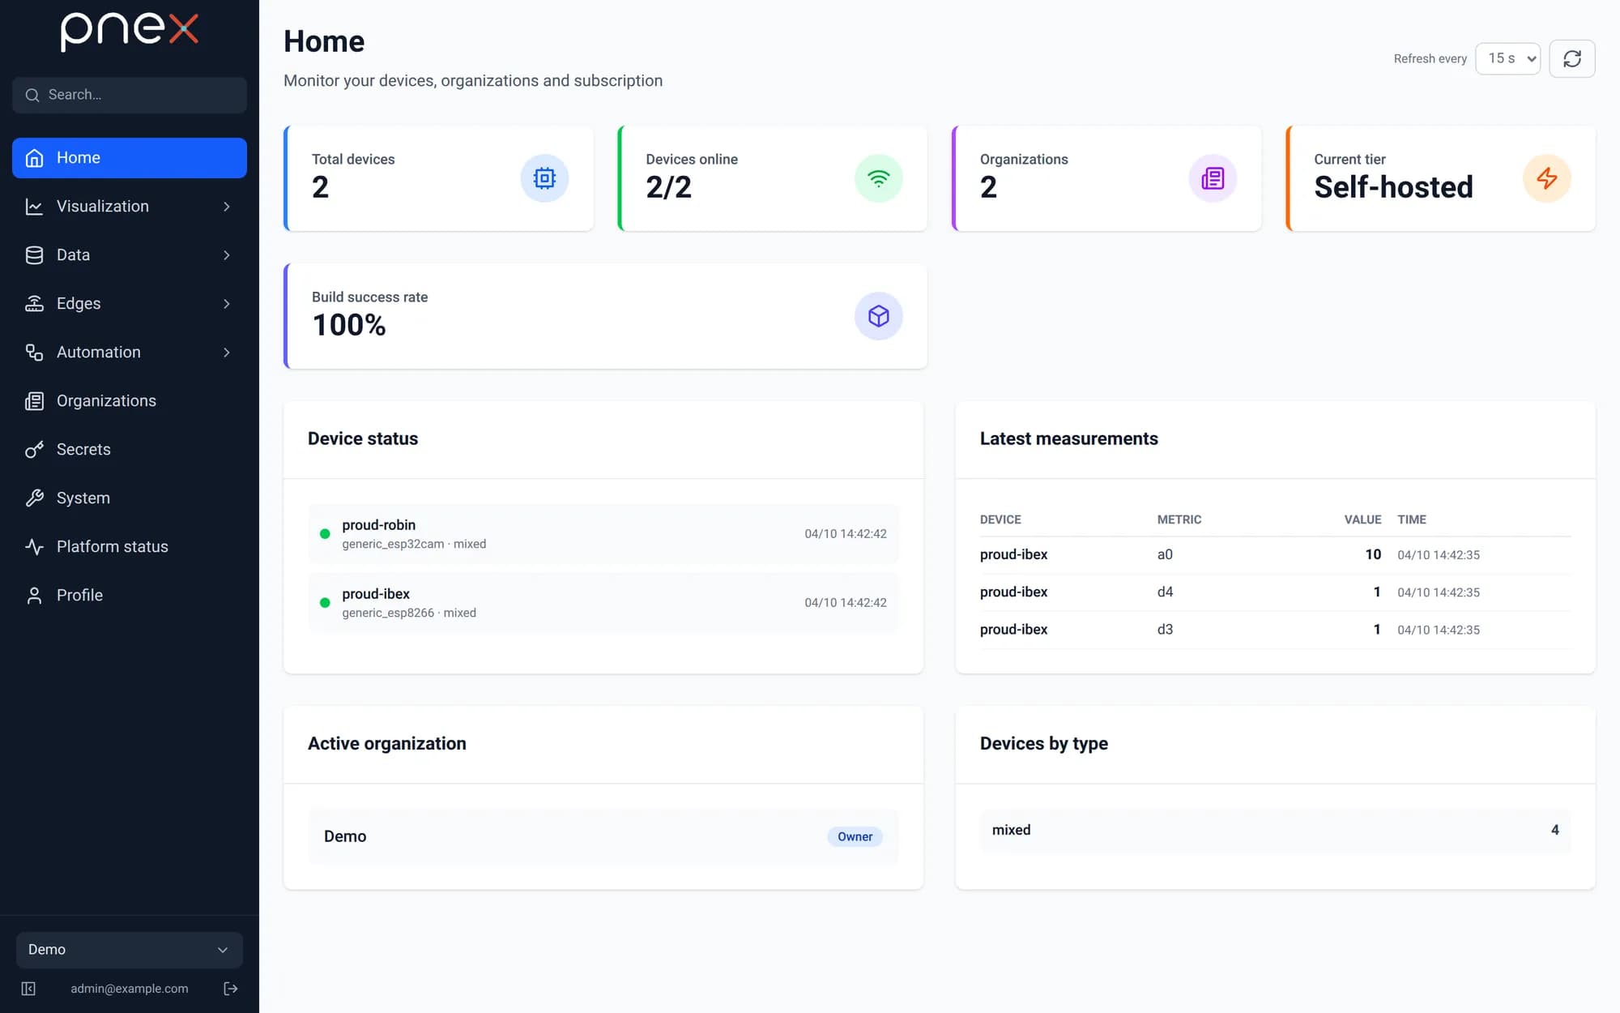Open the proud-ibex device status row
This screenshot has height=1013, width=1620.
(603, 603)
